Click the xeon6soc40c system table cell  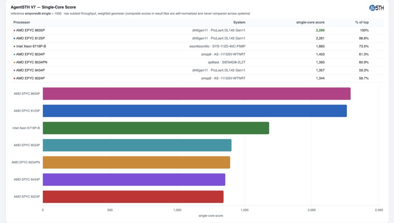(217, 46)
